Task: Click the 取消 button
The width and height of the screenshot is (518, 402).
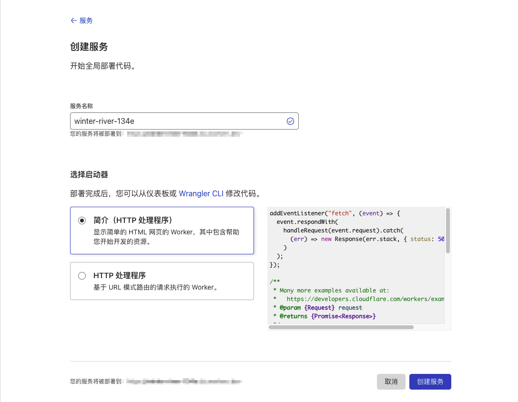Action: click(391, 382)
